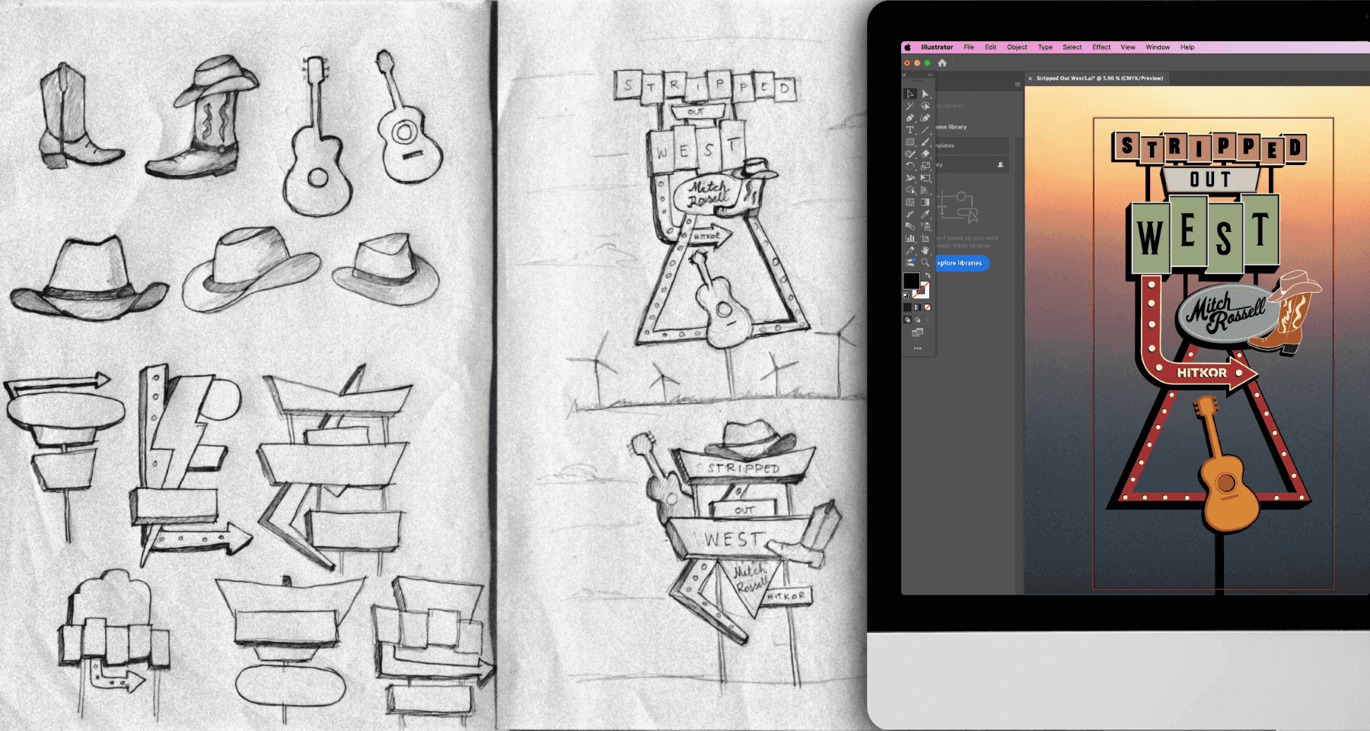The width and height of the screenshot is (1370, 731).
Task: Select the Eraser tool
Action: [x=925, y=154]
